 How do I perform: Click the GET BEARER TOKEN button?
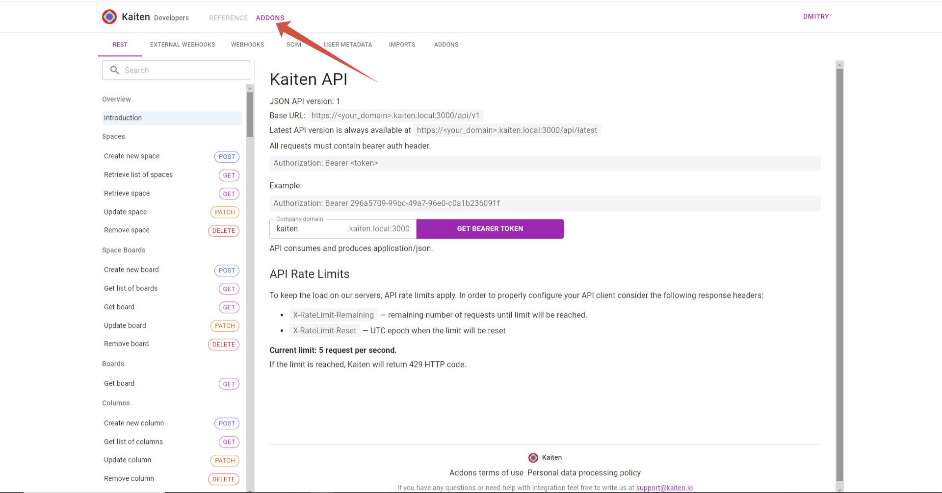[489, 228]
